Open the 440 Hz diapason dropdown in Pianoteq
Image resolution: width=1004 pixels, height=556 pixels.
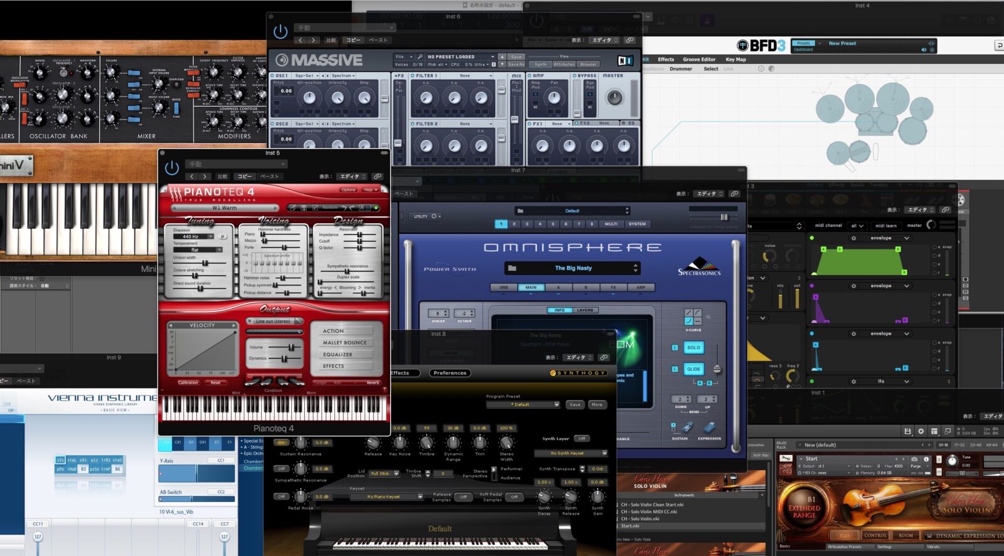195,237
